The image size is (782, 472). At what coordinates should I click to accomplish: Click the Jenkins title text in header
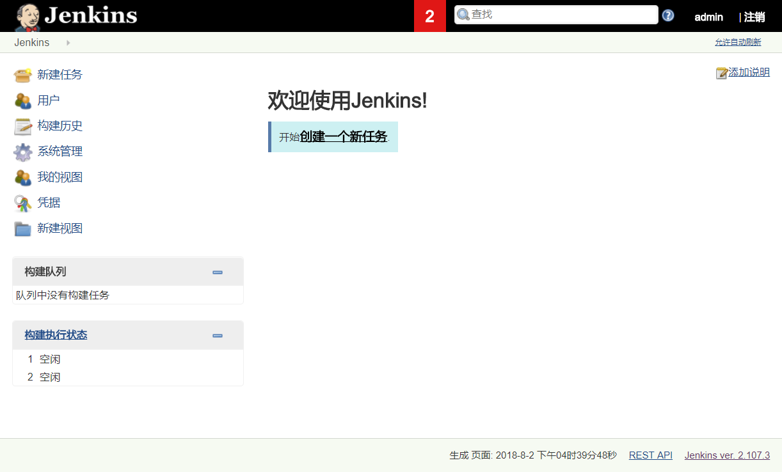point(91,15)
